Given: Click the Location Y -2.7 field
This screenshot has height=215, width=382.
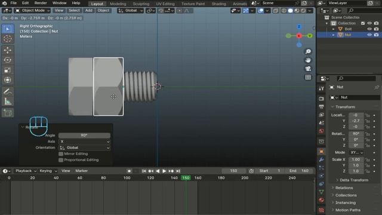Looking at the screenshot, I should 356,121.
